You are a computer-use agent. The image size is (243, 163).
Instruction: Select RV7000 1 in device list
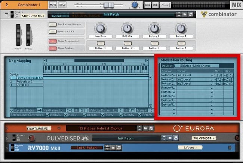click(26, 85)
